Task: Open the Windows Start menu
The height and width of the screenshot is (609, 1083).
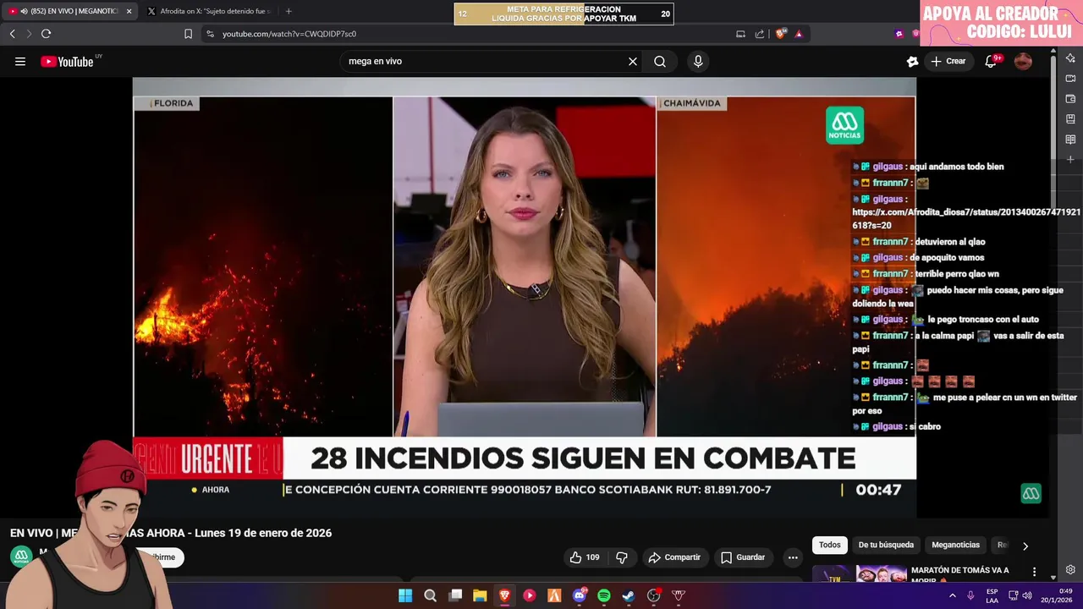Action: click(405, 595)
